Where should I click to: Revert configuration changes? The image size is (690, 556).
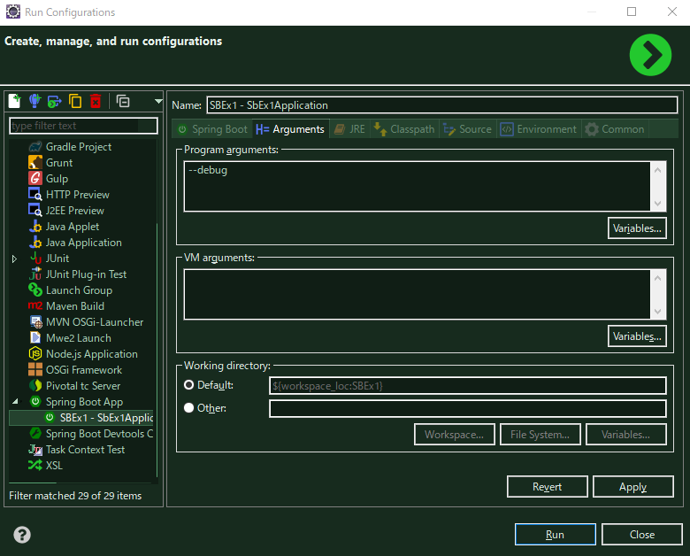[547, 486]
